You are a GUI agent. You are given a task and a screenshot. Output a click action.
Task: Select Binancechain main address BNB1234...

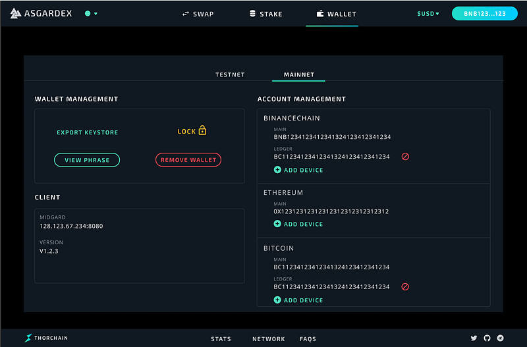click(x=332, y=137)
